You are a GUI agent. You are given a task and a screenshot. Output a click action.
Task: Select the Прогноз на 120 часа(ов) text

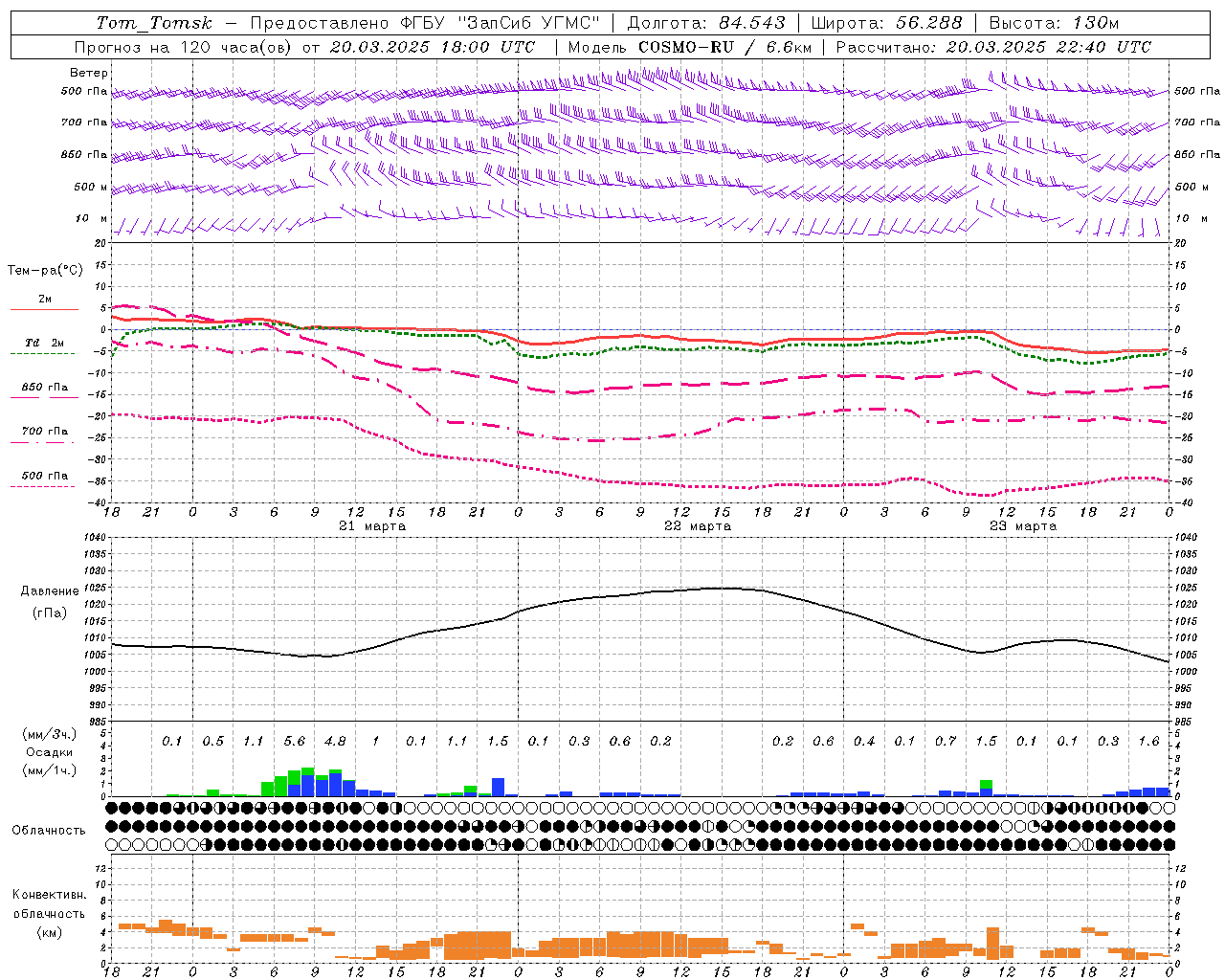point(184,47)
